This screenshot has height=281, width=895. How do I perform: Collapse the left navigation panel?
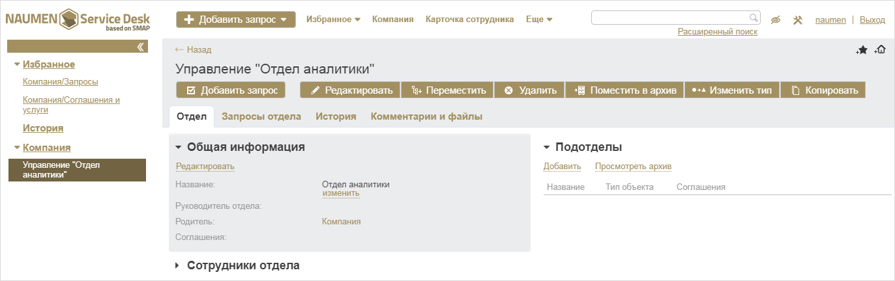(x=140, y=46)
